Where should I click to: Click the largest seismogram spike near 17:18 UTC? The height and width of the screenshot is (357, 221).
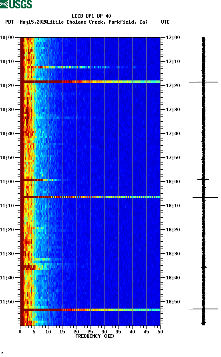(203, 82)
